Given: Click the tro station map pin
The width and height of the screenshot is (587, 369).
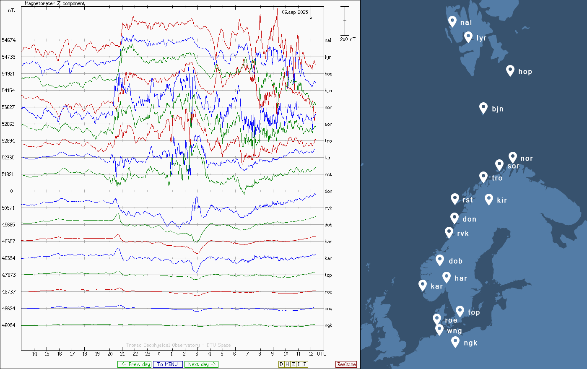Looking at the screenshot, I should point(483,177).
